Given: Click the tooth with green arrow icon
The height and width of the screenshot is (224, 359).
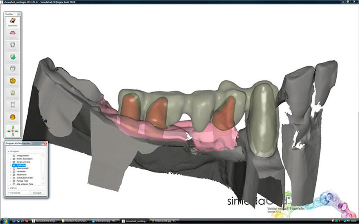Looking at the screenshot, I should pyautogui.click(x=13, y=57).
